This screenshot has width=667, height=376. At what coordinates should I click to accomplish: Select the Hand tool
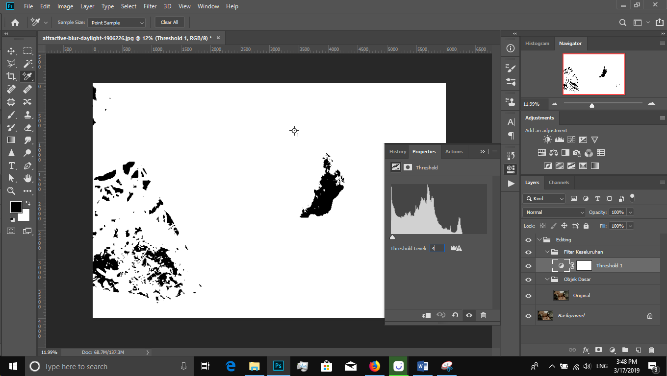(x=27, y=178)
